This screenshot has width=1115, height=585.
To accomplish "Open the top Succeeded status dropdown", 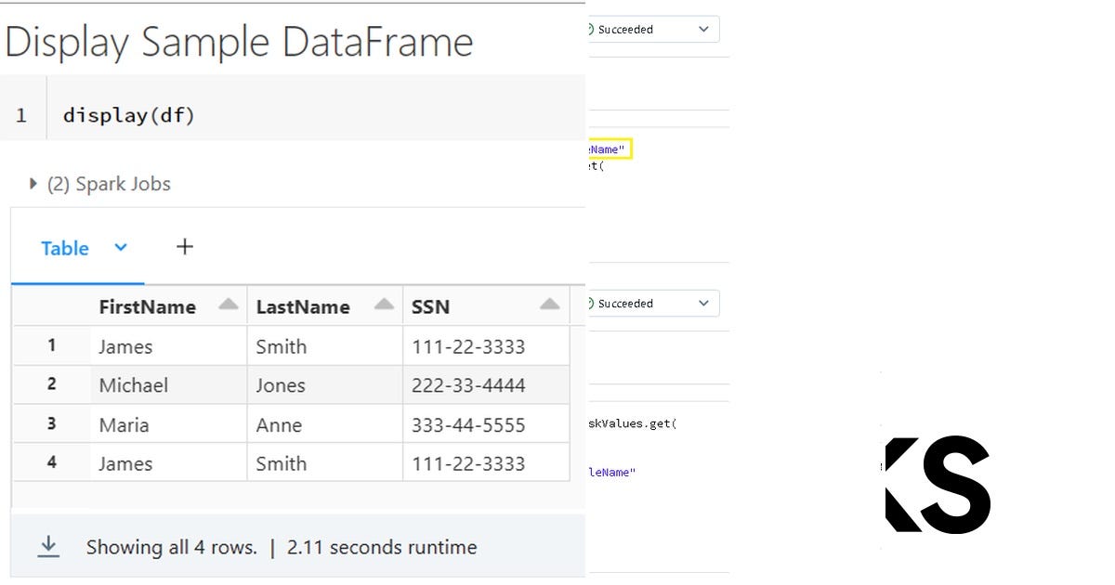I will pyautogui.click(x=705, y=29).
